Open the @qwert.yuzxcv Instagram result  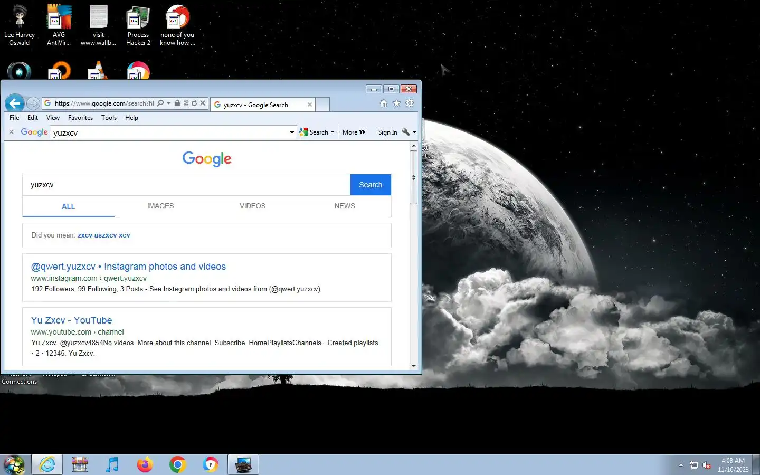(128, 267)
